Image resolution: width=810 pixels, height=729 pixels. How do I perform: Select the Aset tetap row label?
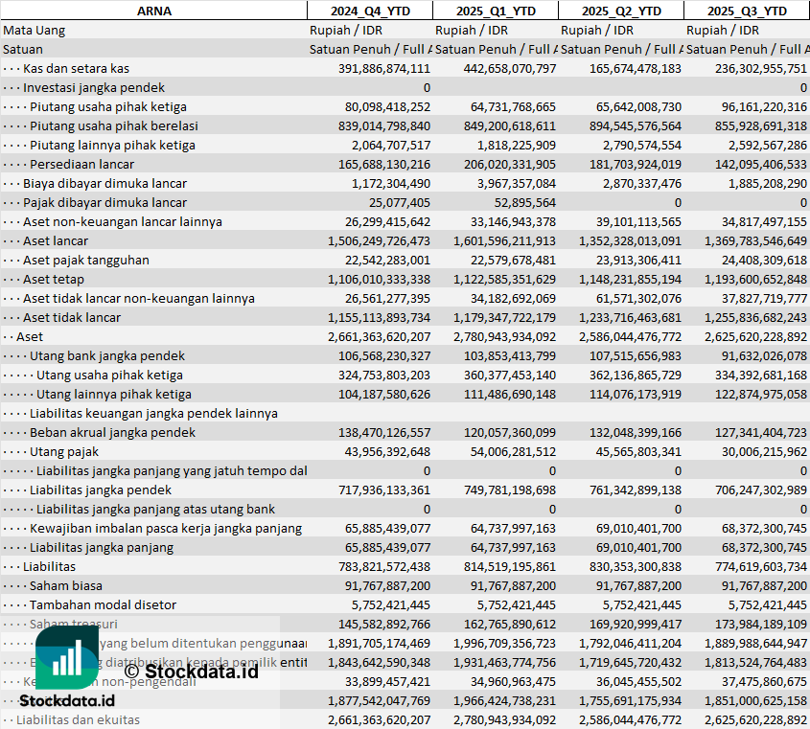[53, 279]
